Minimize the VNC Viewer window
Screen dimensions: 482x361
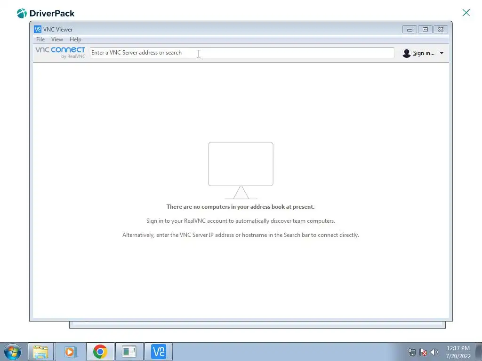point(410,30)
